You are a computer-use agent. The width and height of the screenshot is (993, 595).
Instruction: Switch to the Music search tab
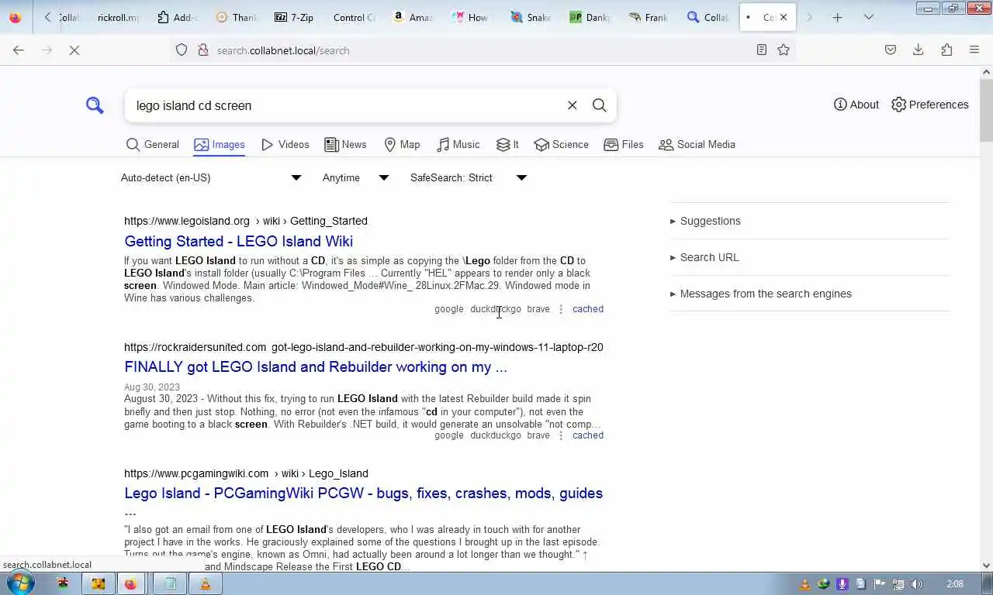(458, 144)
